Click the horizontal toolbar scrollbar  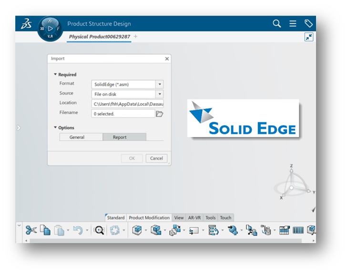(165, 240)
